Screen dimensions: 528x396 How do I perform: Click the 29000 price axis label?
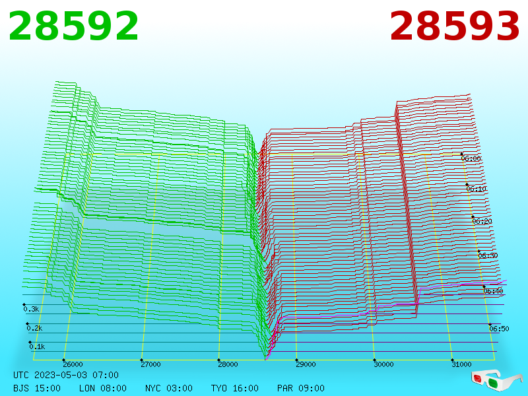pos(306,364)
